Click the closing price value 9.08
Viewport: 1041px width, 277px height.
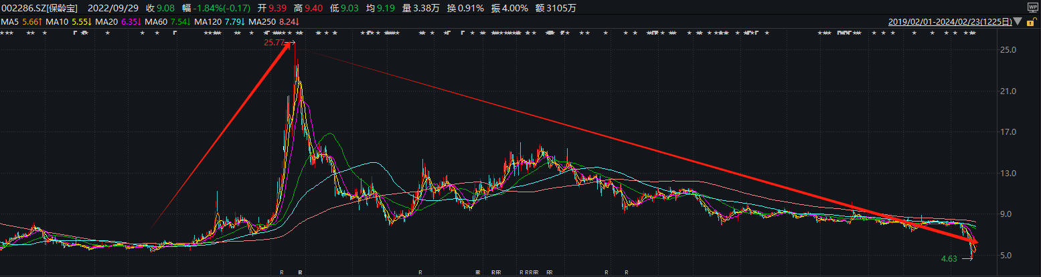166,9
